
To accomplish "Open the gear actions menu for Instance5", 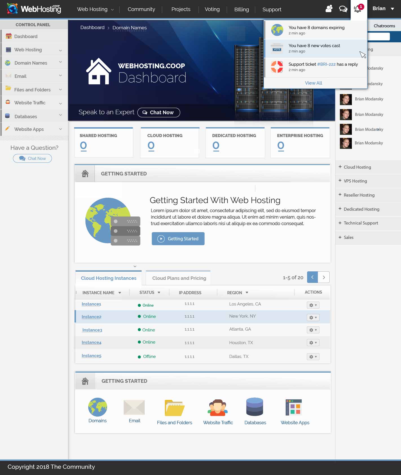I will tap(313, 357).
